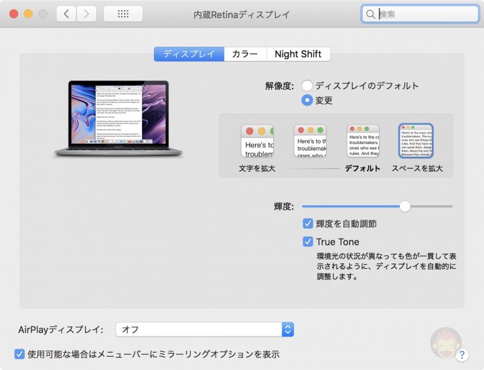Switch to the ディスプレイ tab
The height and width of the screenshot is (370, 484).
(189, 54)
